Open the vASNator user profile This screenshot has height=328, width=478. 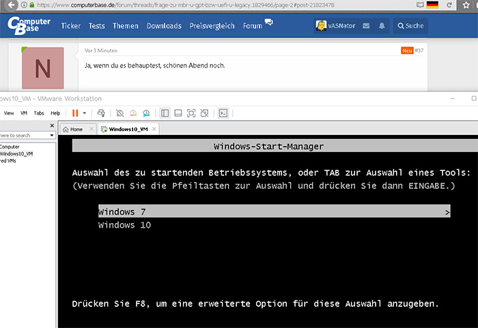pyautogui.click(x=335, y=26)
